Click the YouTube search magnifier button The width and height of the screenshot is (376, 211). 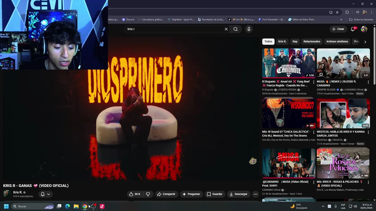(236, 29)
